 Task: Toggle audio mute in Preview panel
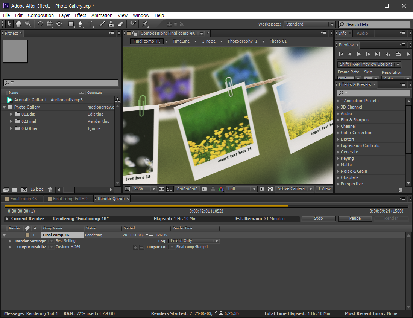click(388, 54)
